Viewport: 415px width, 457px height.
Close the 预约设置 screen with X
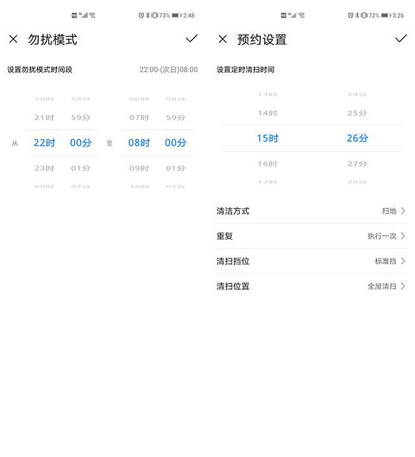223,39
